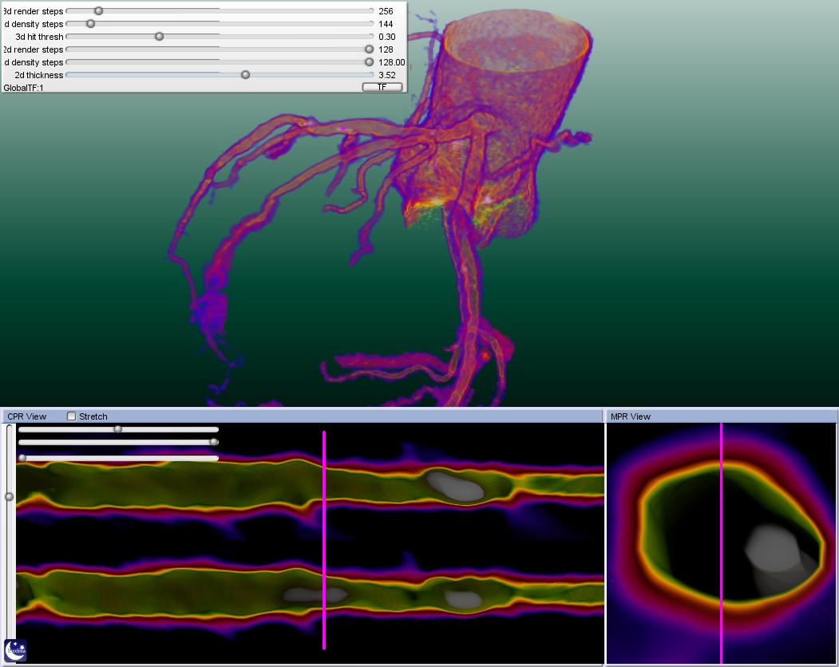Click the vertical slider handle in CPR view

click(10, 496)
